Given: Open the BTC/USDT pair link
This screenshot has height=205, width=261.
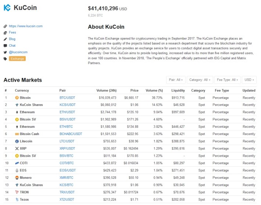Looking at the screenshot, I should tap(67, 98).
